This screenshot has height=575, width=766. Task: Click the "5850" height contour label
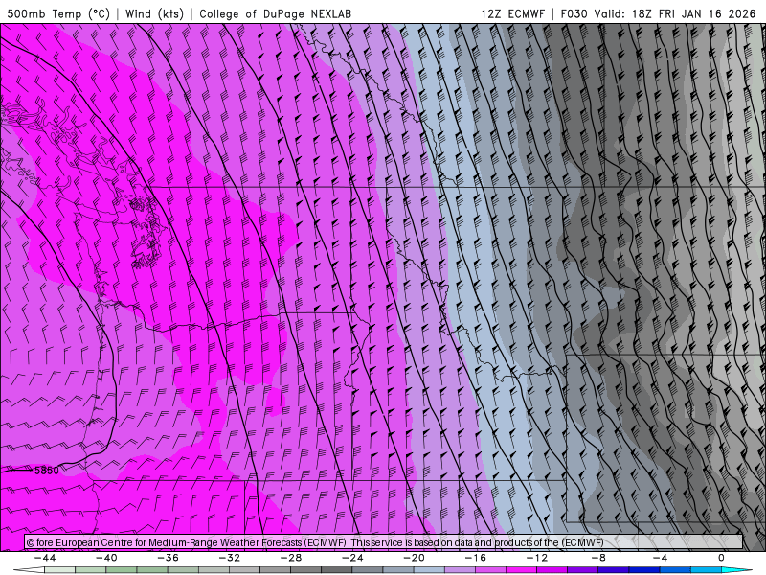click(46, 471)
